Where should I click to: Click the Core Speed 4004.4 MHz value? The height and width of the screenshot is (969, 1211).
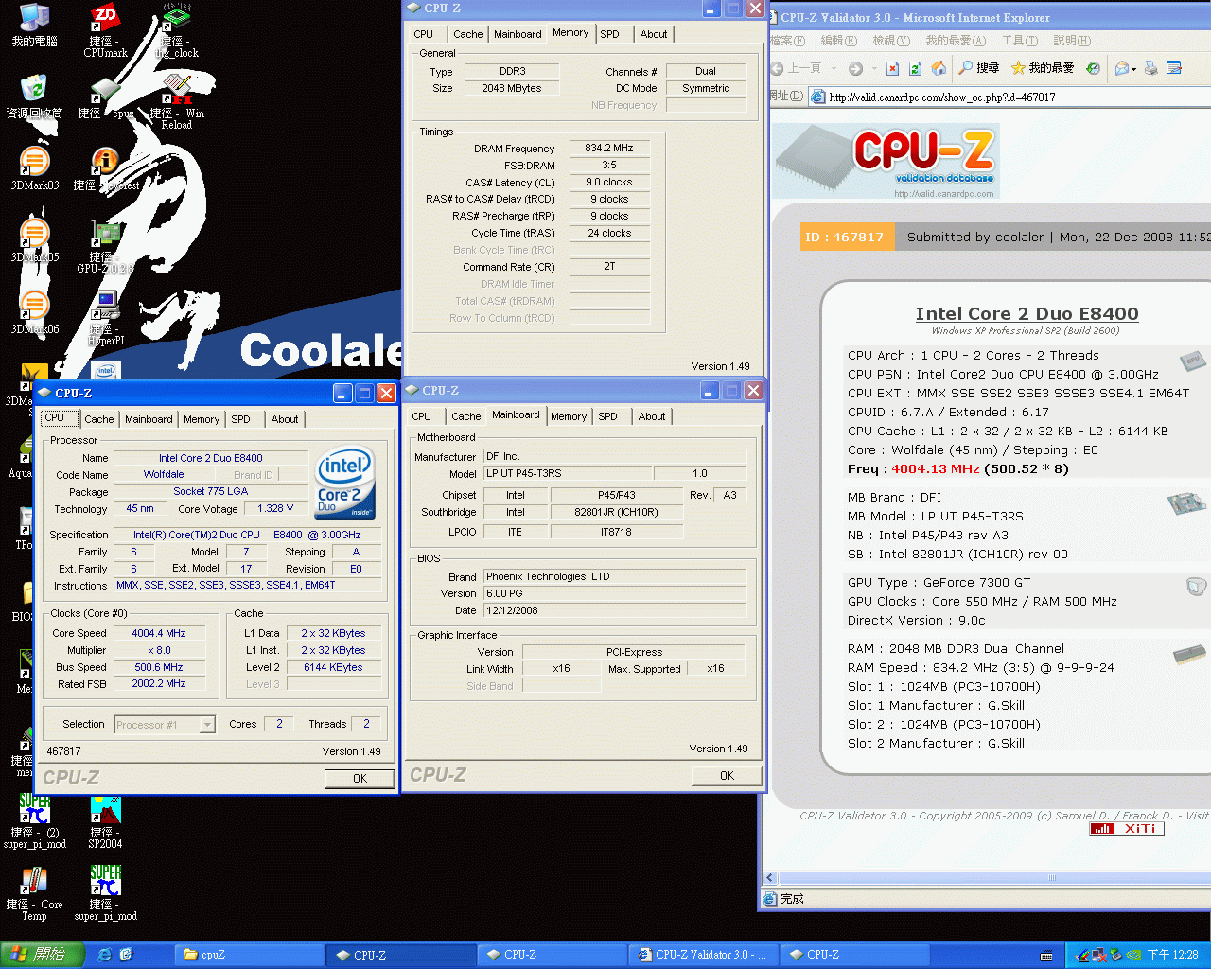point(159,633)
